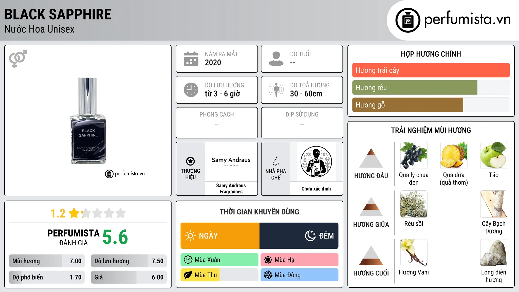
Task: Select the ĐÊM nighttime label
Action: point(326,236)
